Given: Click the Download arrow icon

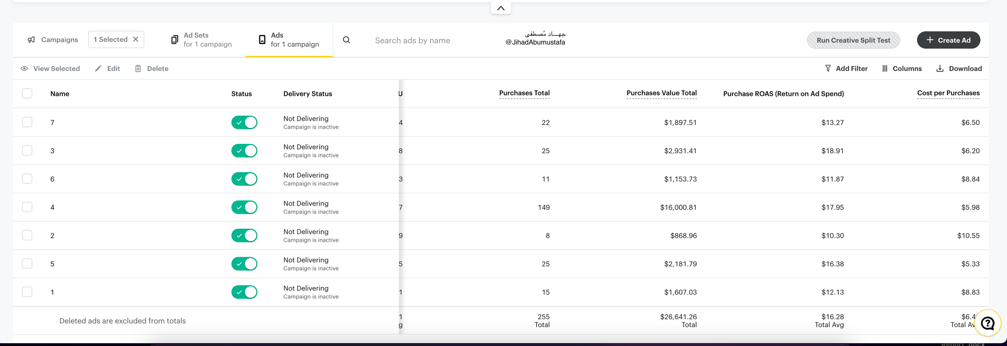Looking at the screenshot, I should pos(940,68).
